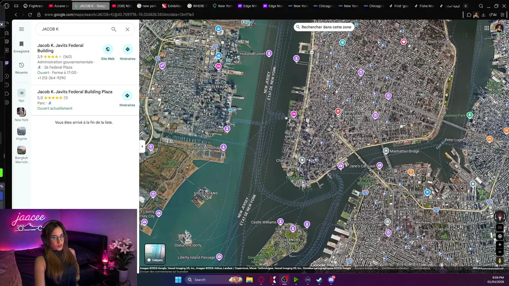This screenshot has height=286, width=509.
Task: Open the Nyc saved list
Action: coord(21,96)
